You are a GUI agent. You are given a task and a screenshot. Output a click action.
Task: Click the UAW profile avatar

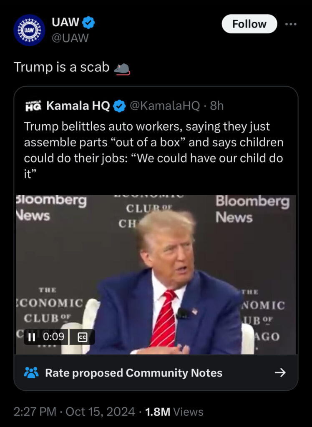click(29, 30)
